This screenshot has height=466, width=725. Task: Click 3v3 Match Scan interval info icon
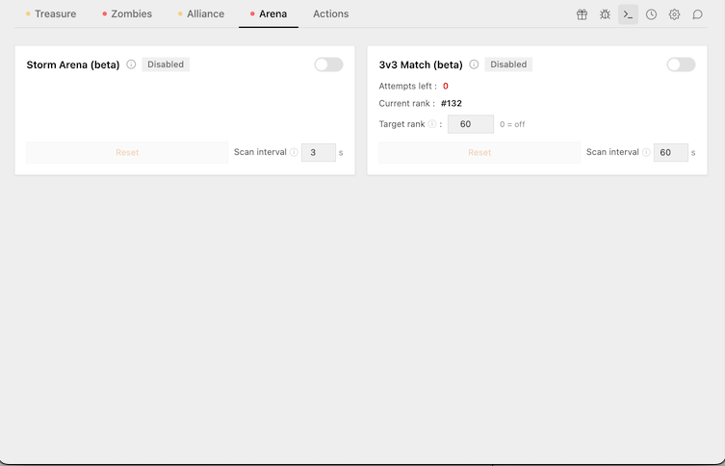point(646,152)
